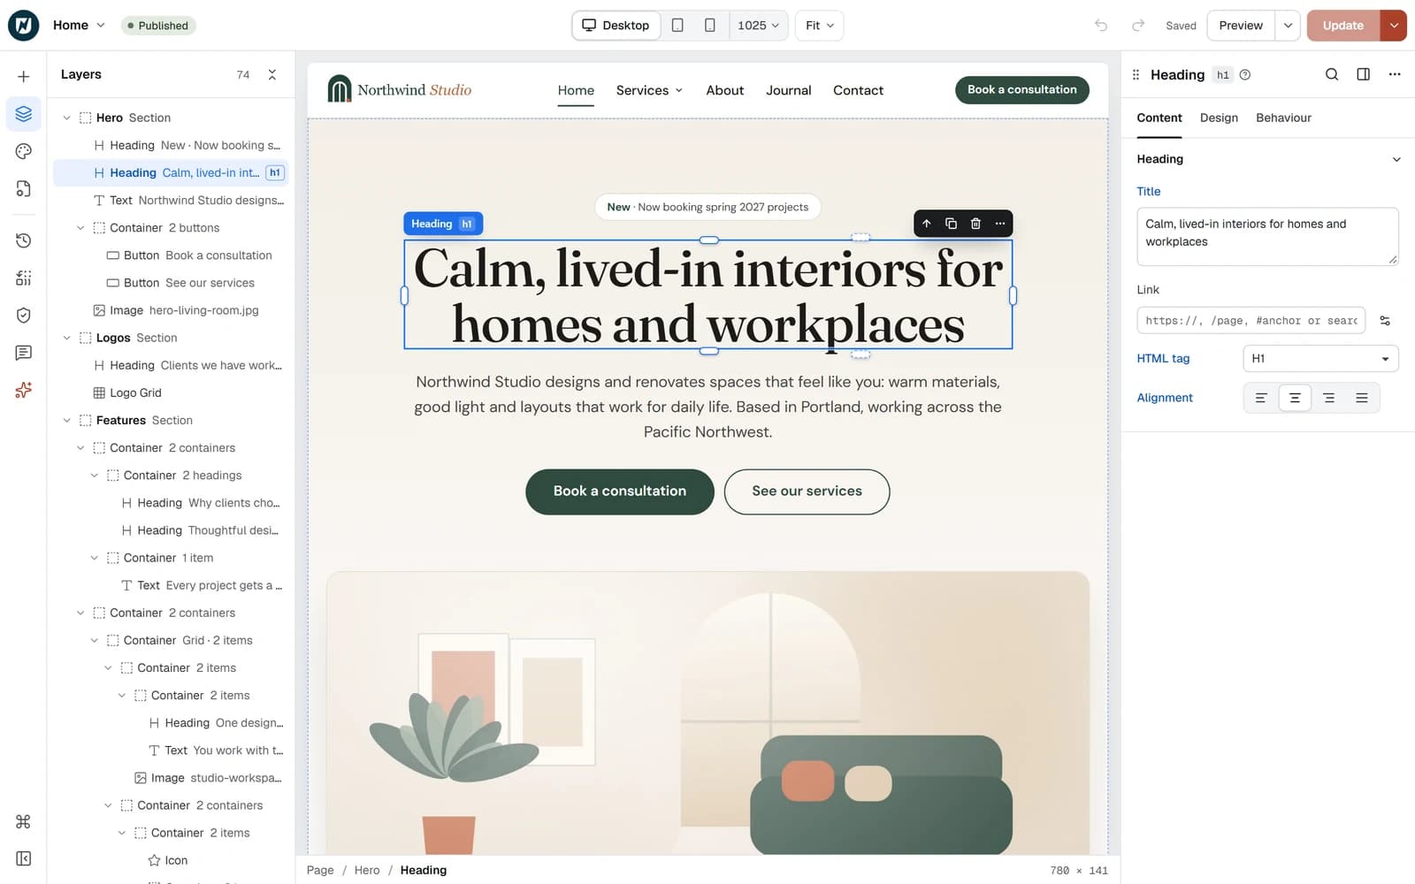Switch to mobile viewport
This screenshot has width=1415, height=884.
coord(709,26)
